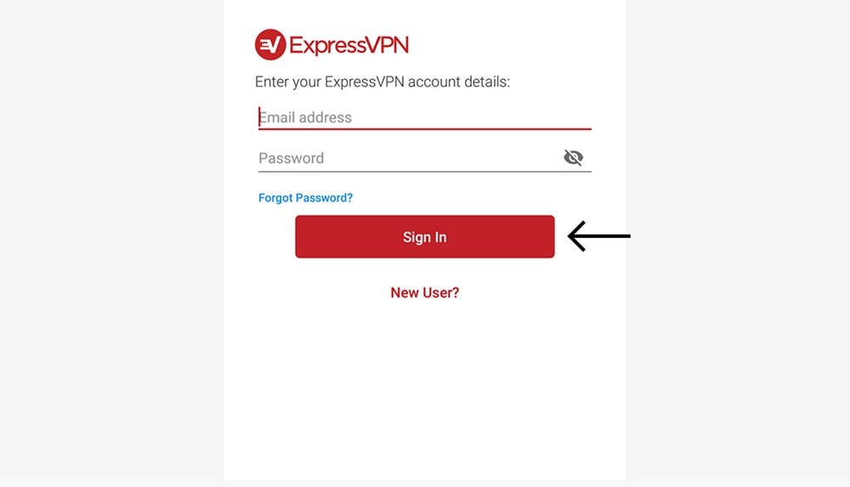Click the red circular ExpressVPN logo icon
This screenshot has height=487, width=850.
coord(270,44)
